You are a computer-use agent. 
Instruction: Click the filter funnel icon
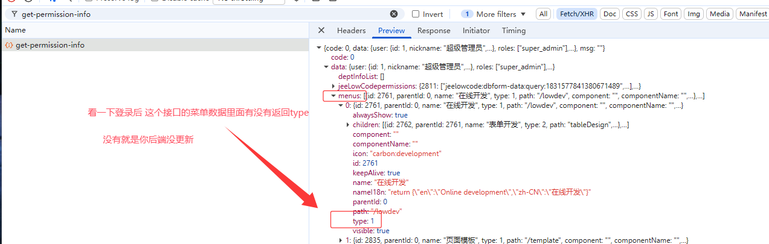(x=14, y=14)
